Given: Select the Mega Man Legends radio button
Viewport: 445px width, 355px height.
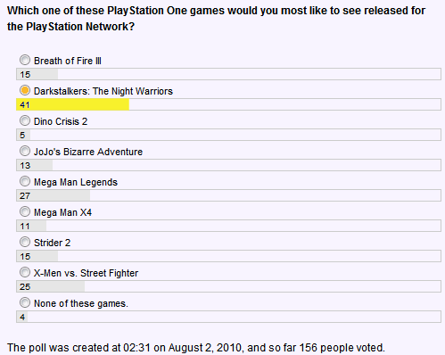Looking at the screenshot, I should pyautogui.click(x=25, y=181).
